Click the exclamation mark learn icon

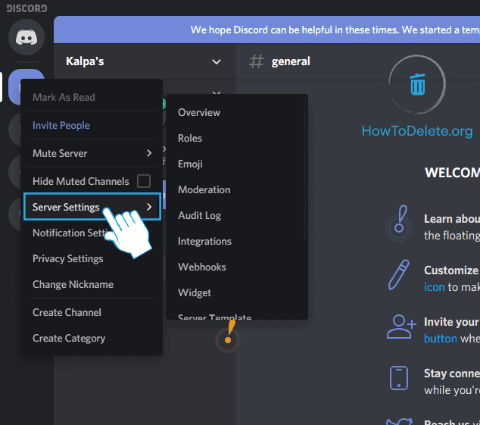(x=399, y=224)
